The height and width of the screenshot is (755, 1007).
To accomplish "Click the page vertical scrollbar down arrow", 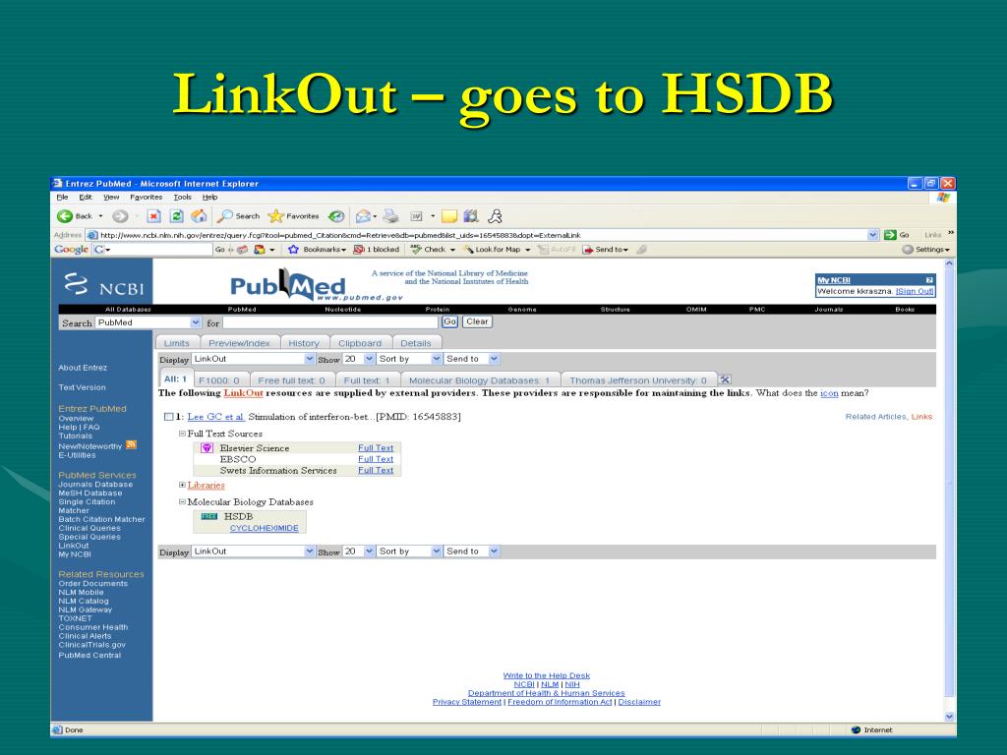I will pos(949,717).
